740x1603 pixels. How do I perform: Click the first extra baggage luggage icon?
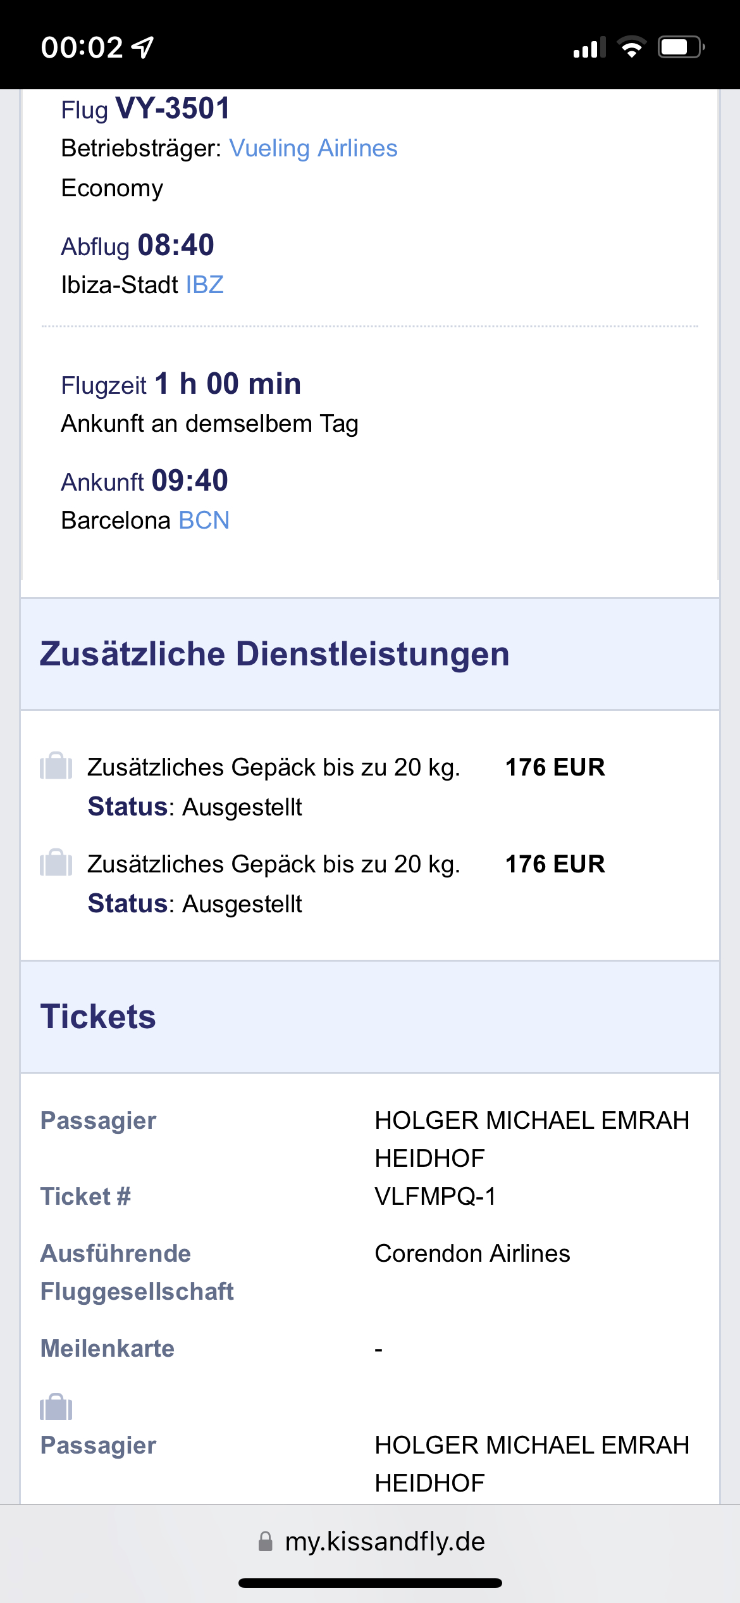[x=56, y=766]
